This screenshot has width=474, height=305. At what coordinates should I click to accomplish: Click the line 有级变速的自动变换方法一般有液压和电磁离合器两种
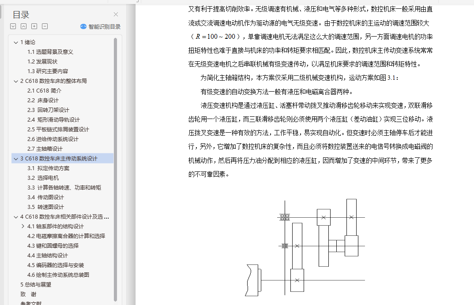[277, 92]
